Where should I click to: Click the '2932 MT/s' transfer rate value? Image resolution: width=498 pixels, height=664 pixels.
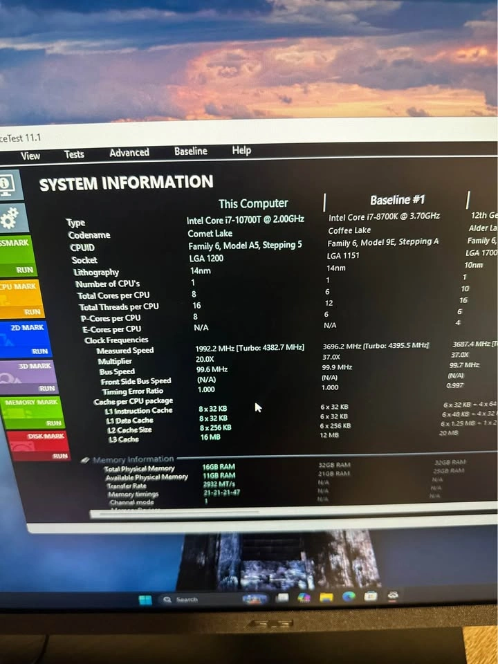coord(219,484)
